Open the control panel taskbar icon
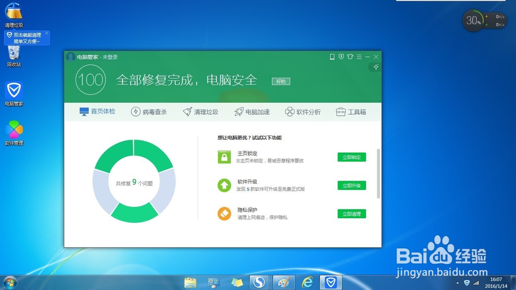 (x=214, y=282)
